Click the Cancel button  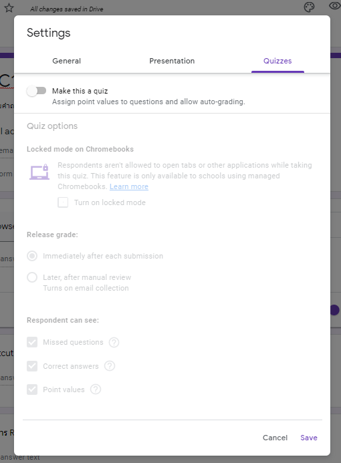pos(275,438)
